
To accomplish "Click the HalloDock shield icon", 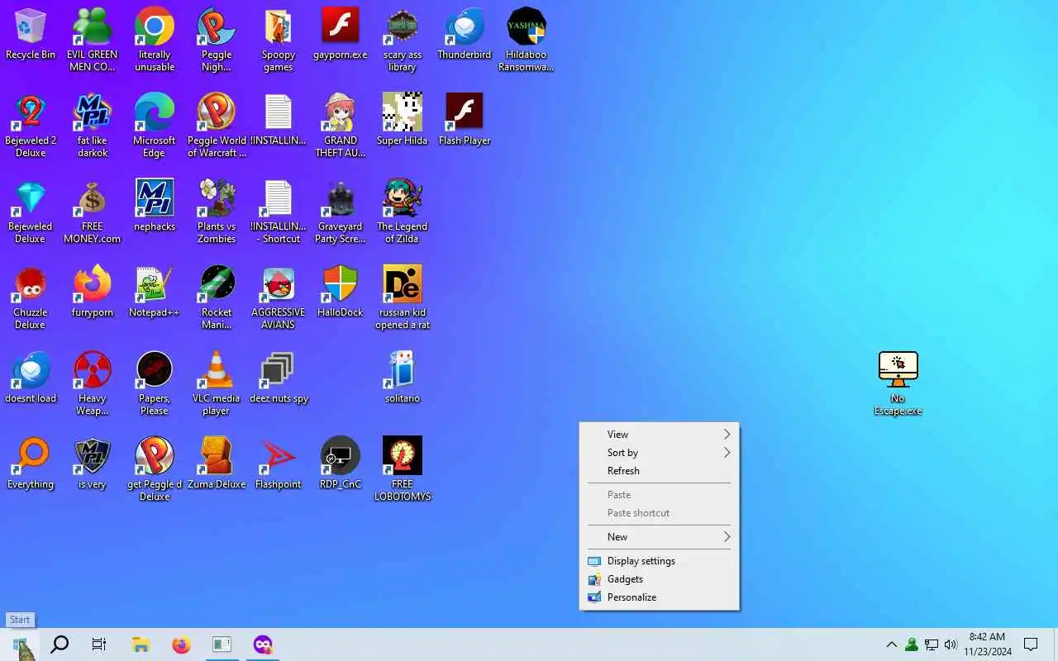I will [341, 292].
